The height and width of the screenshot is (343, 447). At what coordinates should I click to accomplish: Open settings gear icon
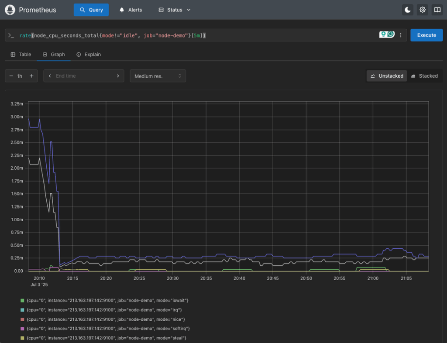pyautogui.click(x=423, y=10)
